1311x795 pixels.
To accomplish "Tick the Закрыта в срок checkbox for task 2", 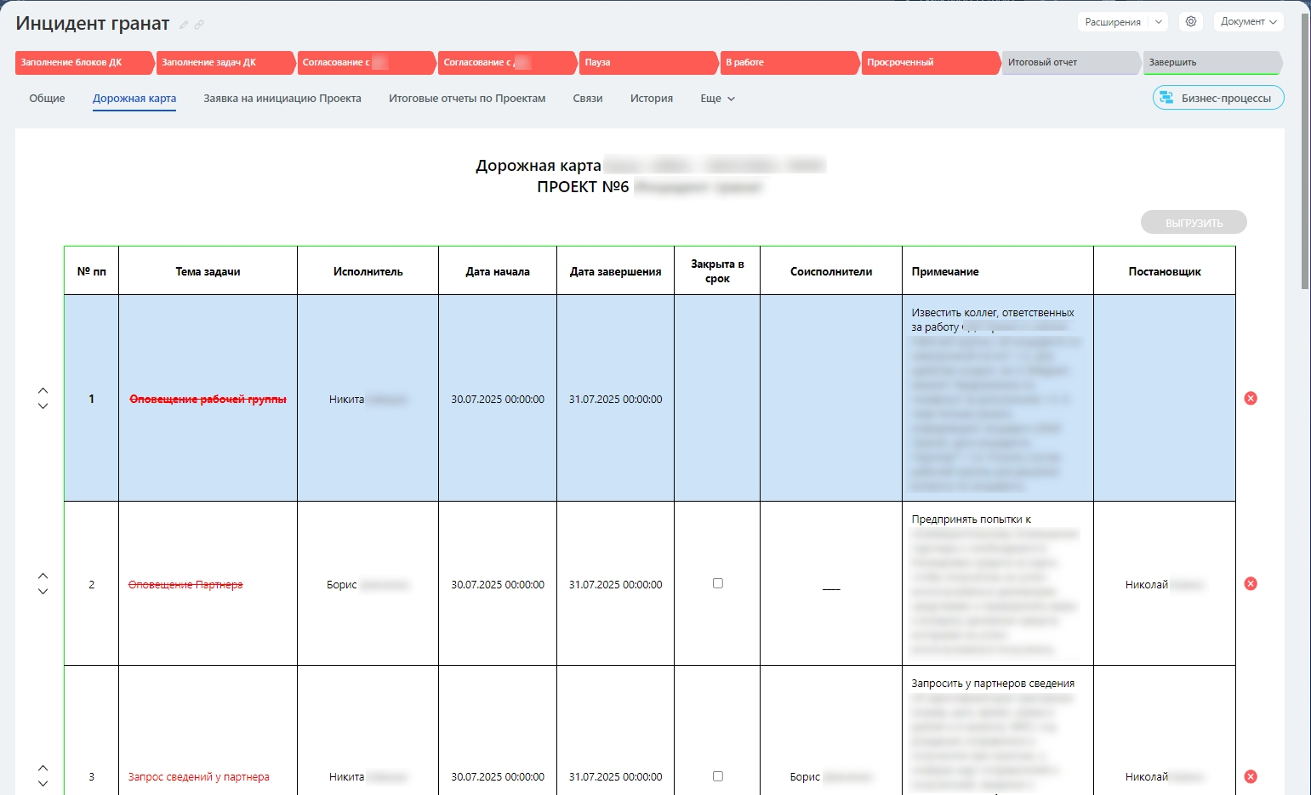I will tap(718, 583).
